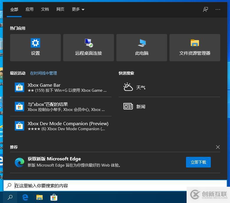Switch to the 全部 tab

pyautogui.click(x=14, y=9)
